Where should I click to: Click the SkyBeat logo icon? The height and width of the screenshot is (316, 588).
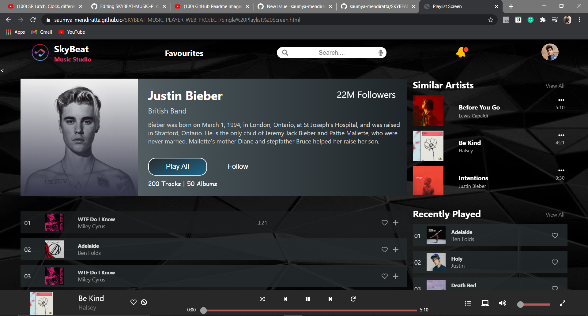(40, 53)
